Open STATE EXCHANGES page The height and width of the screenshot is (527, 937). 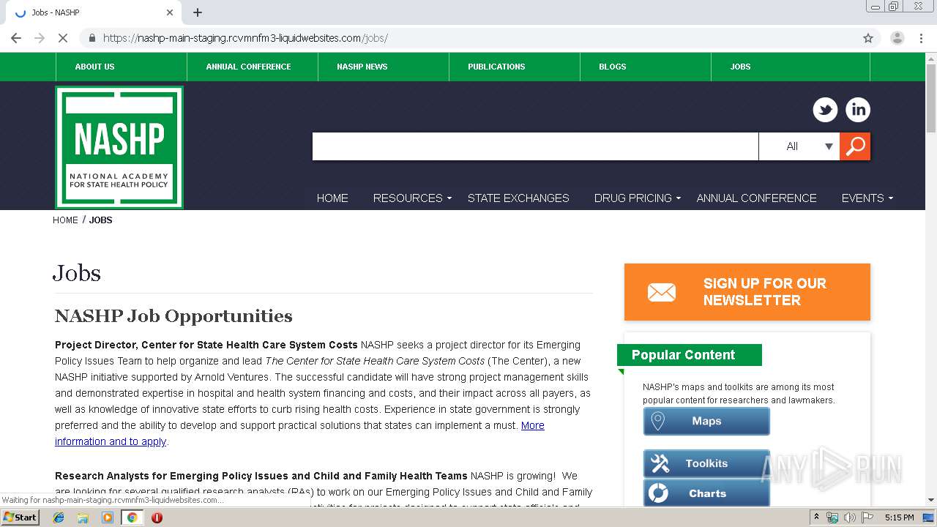point(518,198)
